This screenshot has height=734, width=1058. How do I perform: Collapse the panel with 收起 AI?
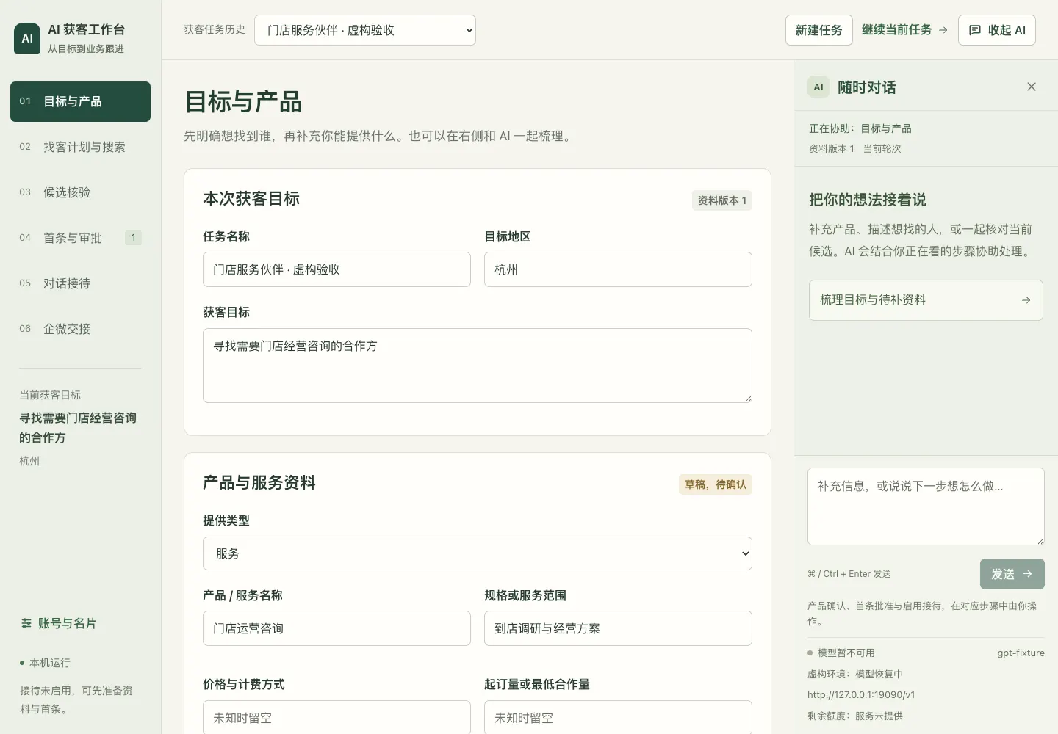(x=997, y=30)
